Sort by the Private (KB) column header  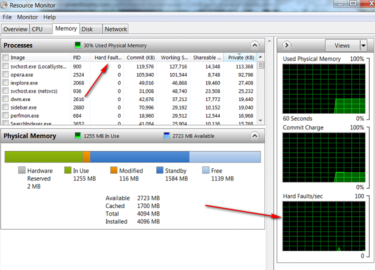(240, 57)
